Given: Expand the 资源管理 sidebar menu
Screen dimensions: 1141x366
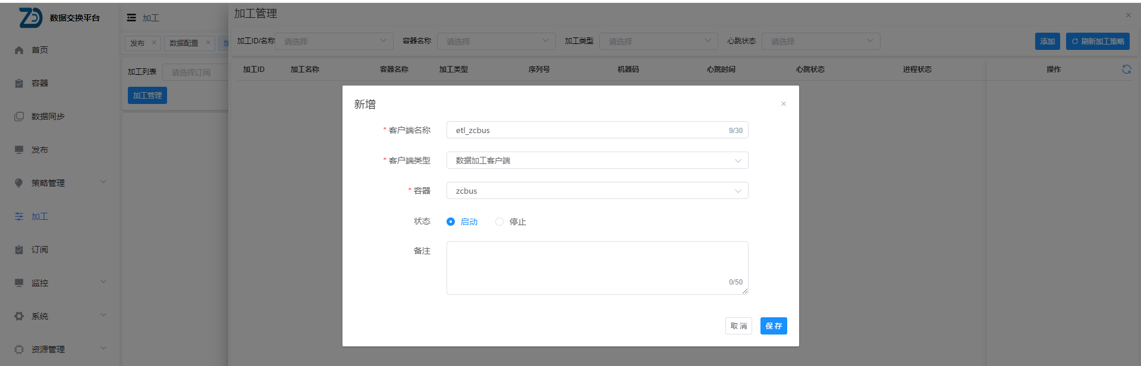Looking at the screenshot, I should pyautogui.click(x=59, y=349).
